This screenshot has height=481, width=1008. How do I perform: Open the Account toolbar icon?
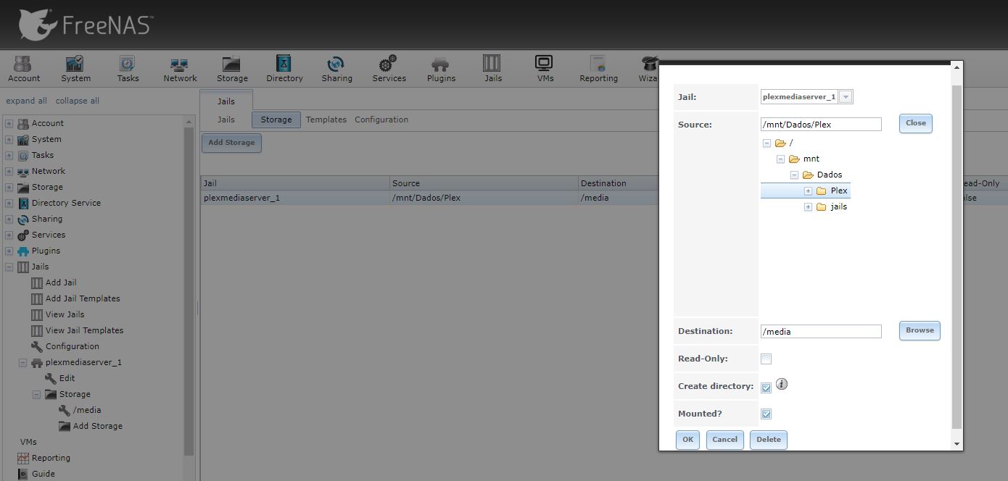pyautogui.click(x=24, y=69)
